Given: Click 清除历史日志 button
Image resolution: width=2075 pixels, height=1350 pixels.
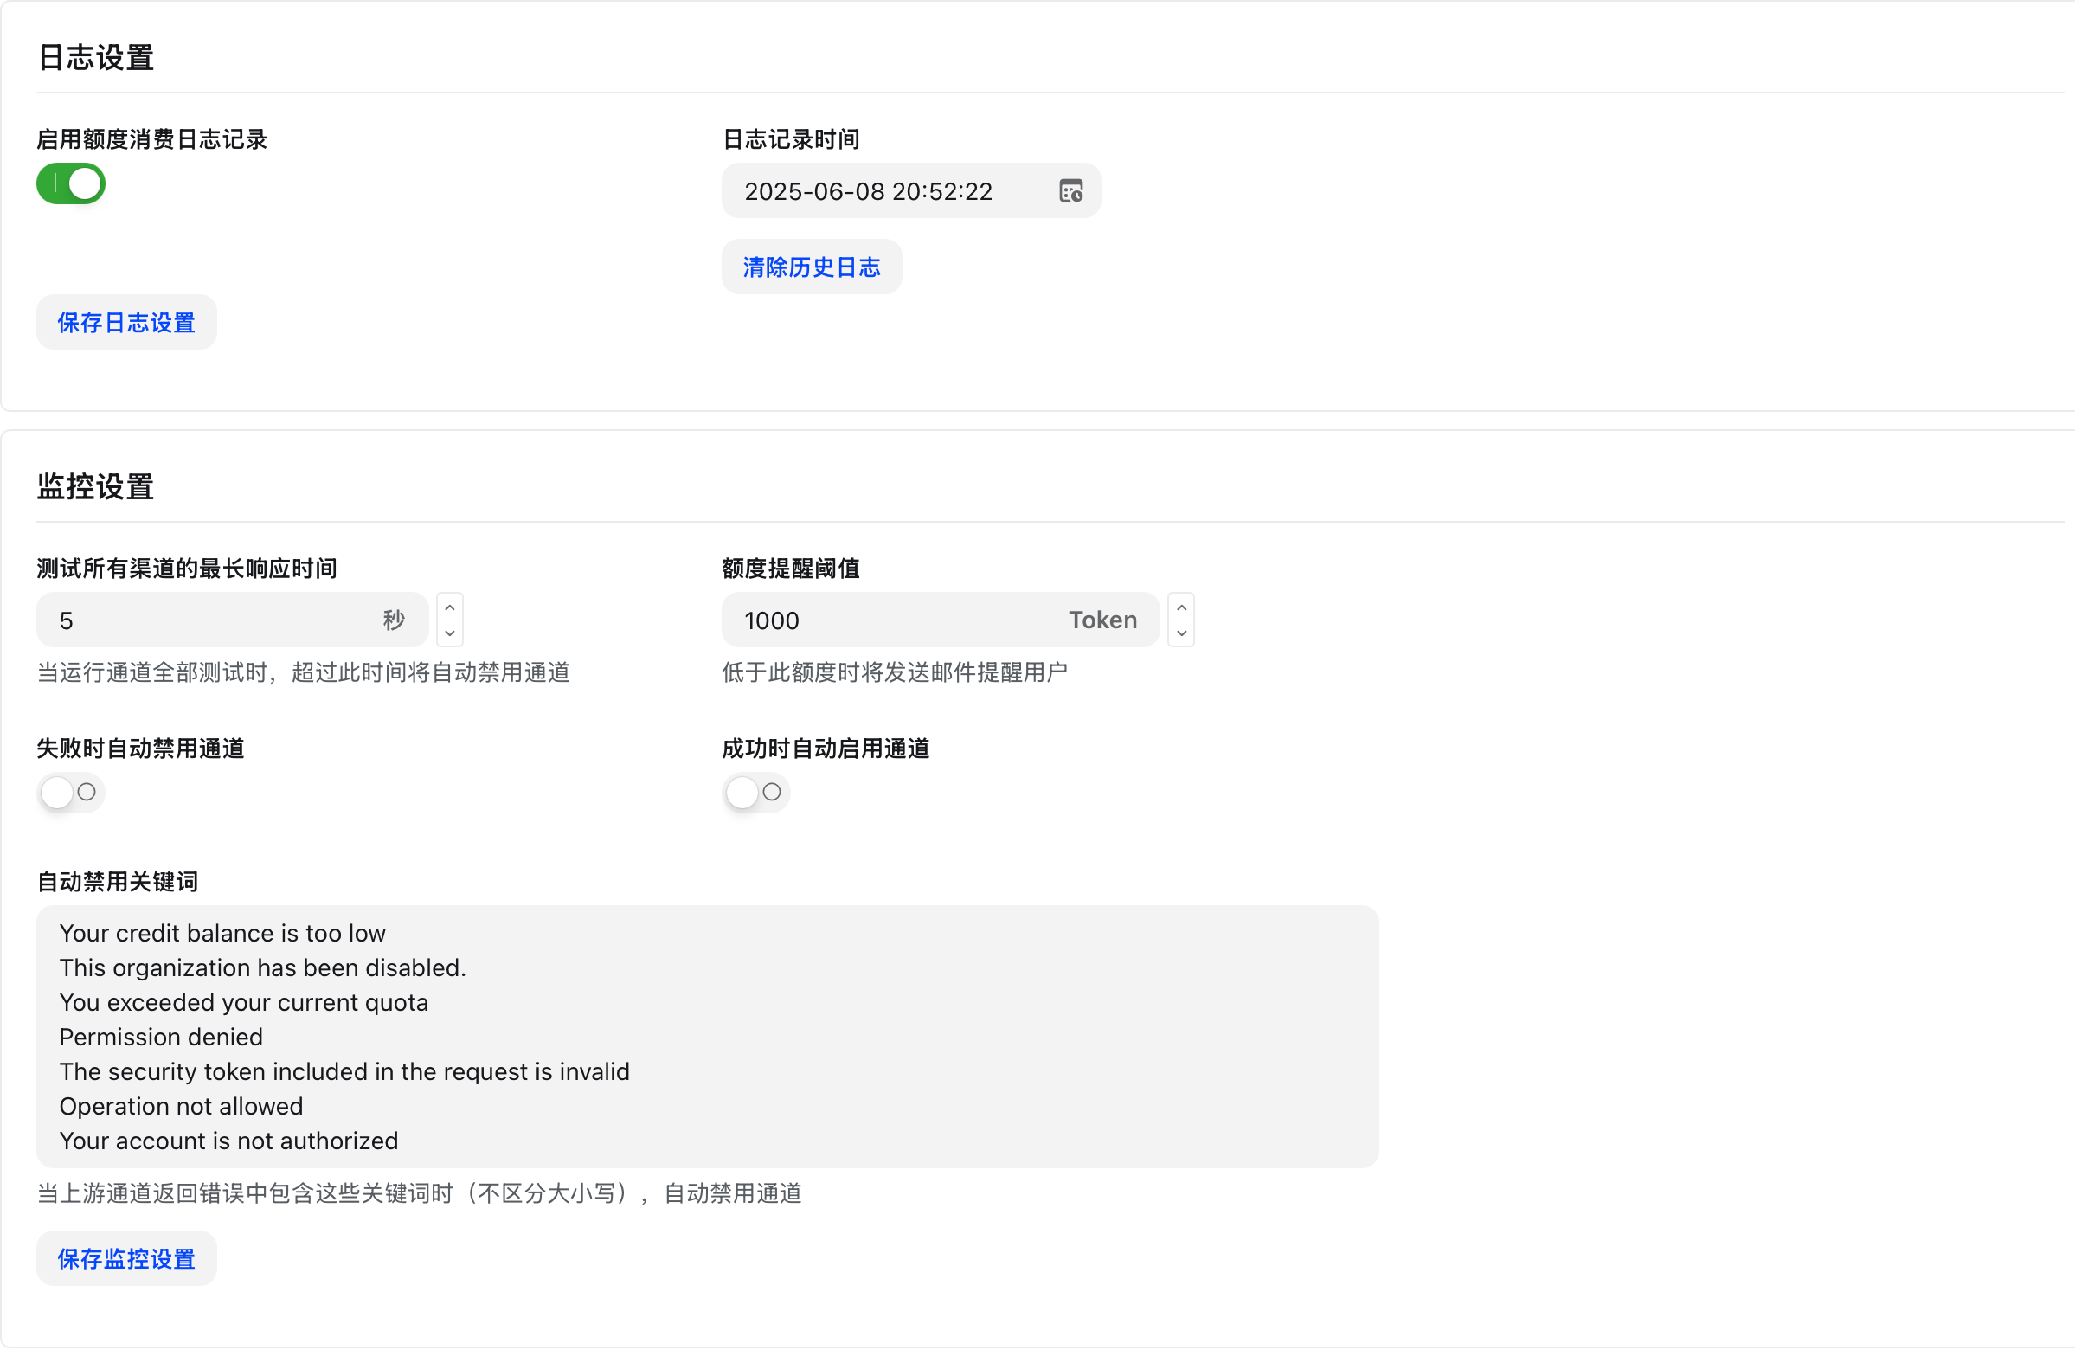Looking at the screenshot, I should coord(811,267).
